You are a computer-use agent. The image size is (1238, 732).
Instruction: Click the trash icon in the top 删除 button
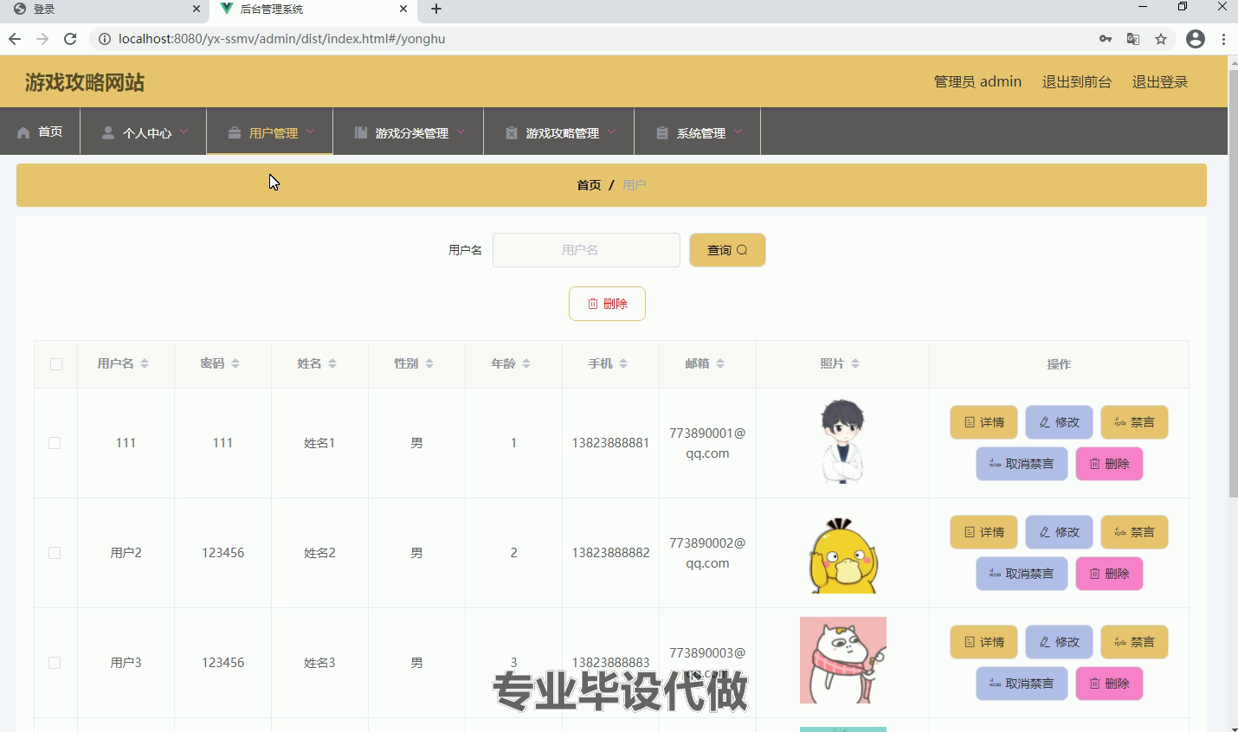point(593,304)
